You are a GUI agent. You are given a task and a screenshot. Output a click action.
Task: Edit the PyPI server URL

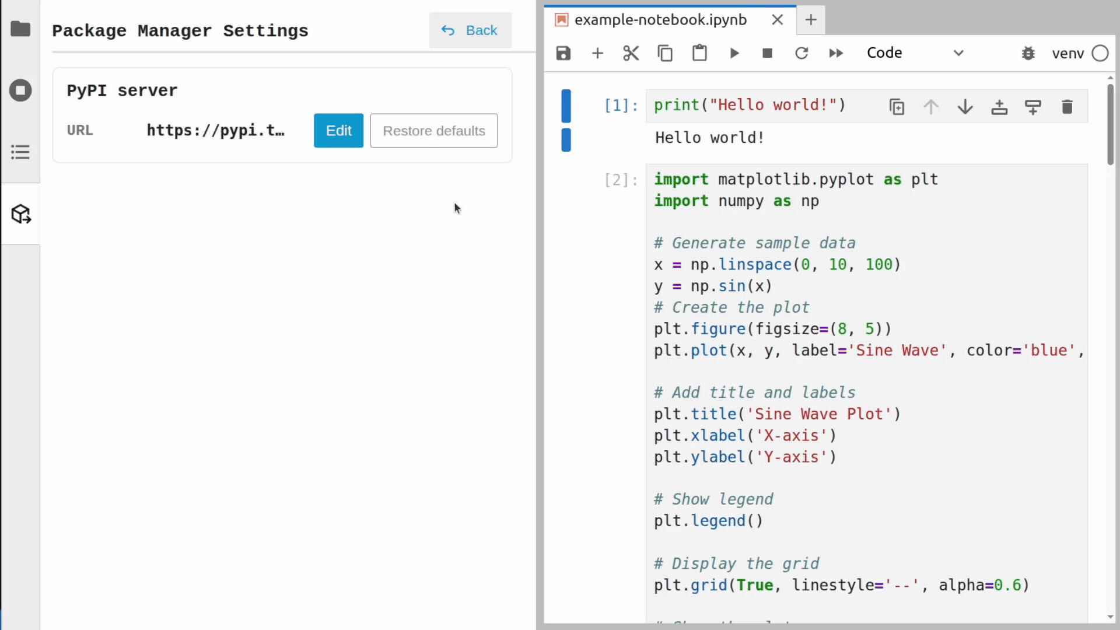pos(338,131)
